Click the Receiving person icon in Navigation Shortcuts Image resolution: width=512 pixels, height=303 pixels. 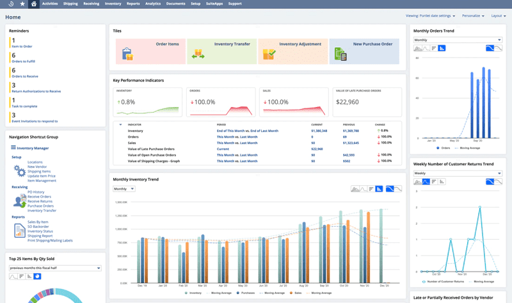20,201
